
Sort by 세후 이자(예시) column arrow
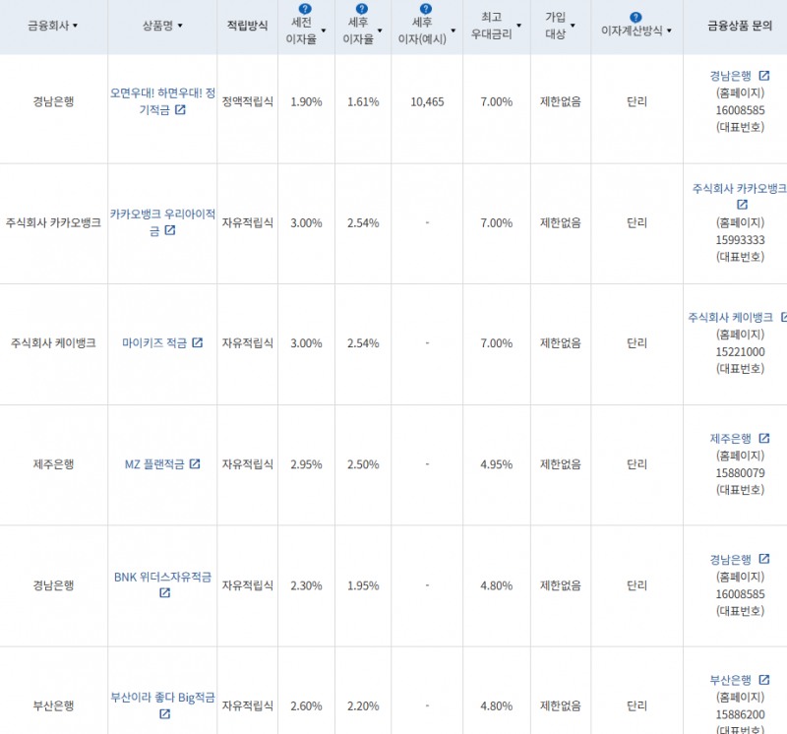454,31
